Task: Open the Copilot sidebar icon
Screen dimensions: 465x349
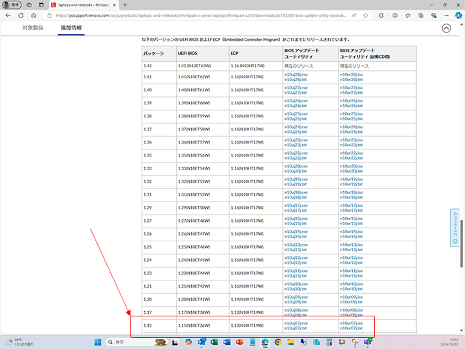Action: coord(458,16)
